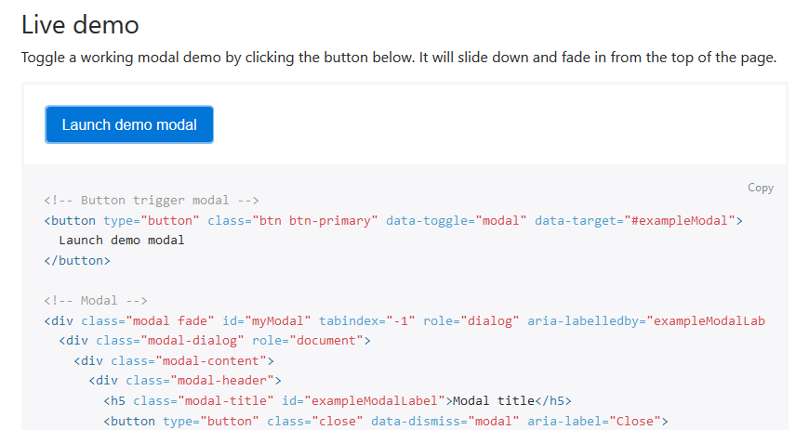Image resolution: width=809 pixels, height=430 pixels.
Task: Select the class="modal-header" div line
Action: pyautogui.click(x=185, y=381)
